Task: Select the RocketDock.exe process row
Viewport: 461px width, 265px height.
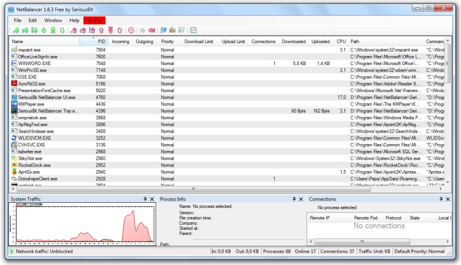Action: [x=227, y=165]
